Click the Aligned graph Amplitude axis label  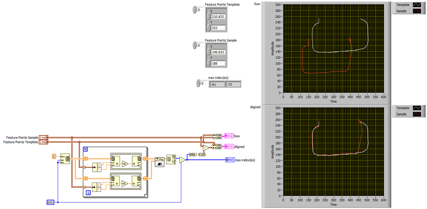coord(272,152)
